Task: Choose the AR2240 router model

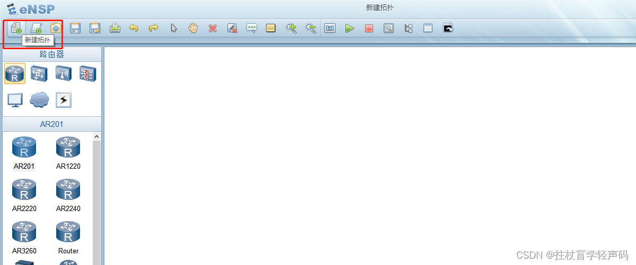Action: 68,196
